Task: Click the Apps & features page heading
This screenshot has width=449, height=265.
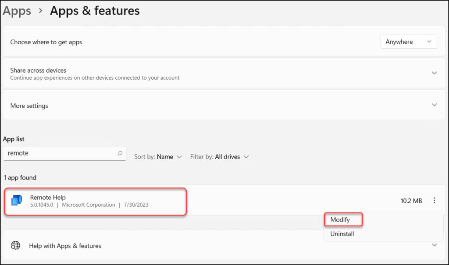Action: pos(95,11)
